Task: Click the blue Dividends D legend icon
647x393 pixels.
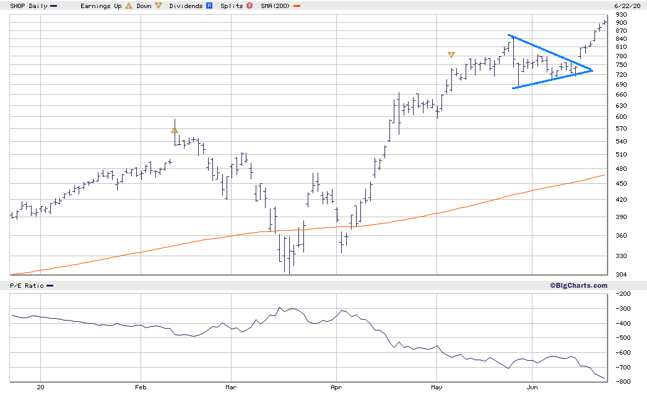Action: point(209,6)
